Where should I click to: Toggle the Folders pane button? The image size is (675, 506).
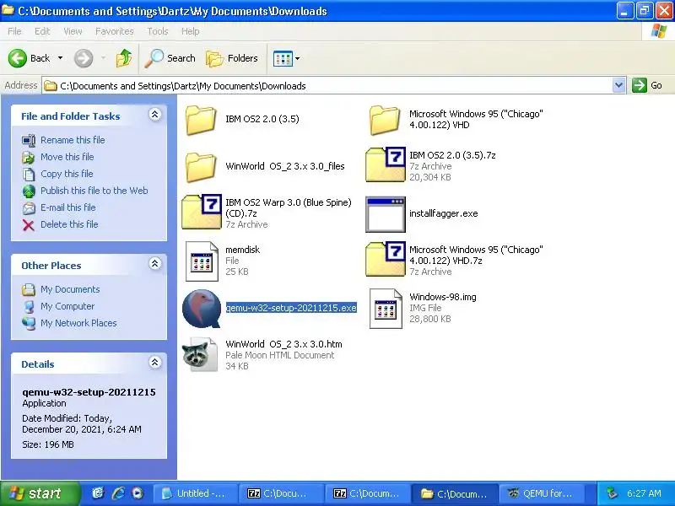tap(232, 58)
